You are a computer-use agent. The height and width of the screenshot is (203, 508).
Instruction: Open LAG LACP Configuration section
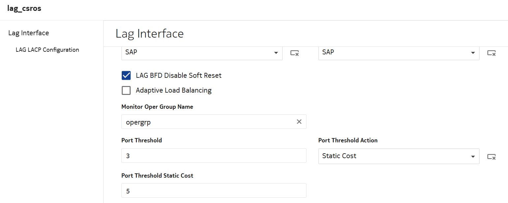(x=47, y=50)
